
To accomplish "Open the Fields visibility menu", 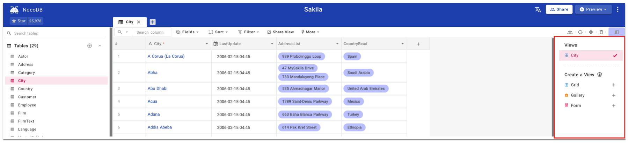I will (187, 32).
